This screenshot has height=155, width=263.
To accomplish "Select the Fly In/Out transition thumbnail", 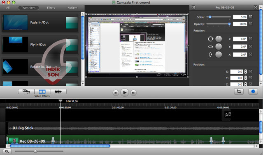I will (x=15, y=45).
